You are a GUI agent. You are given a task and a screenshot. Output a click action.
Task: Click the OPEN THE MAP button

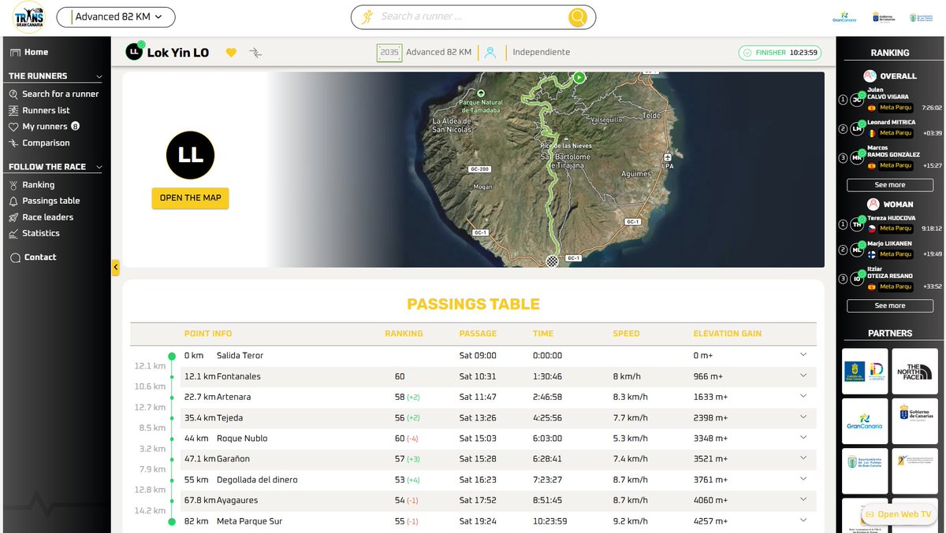(189, 198)
